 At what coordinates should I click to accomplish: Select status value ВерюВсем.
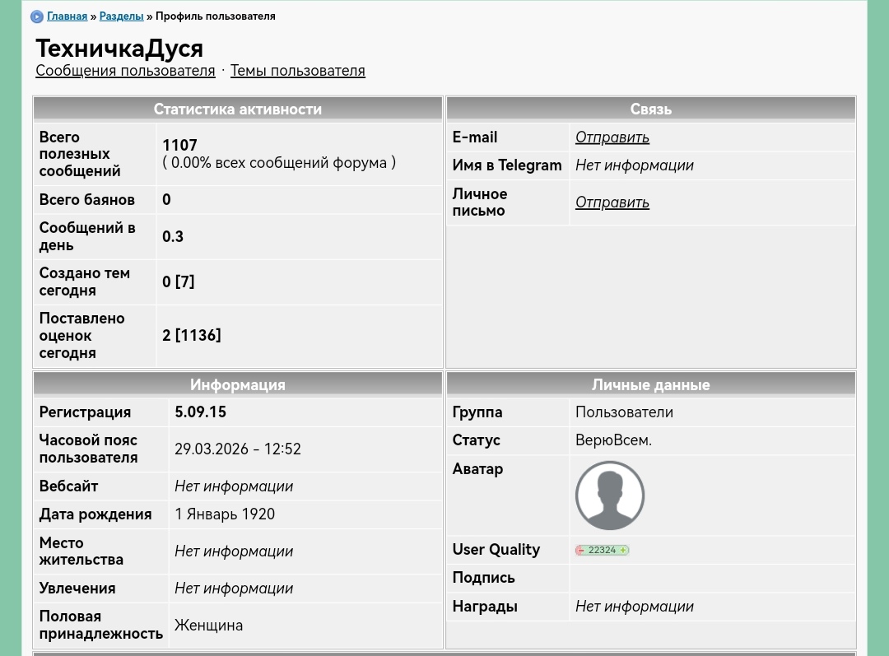tap(613, 440)
